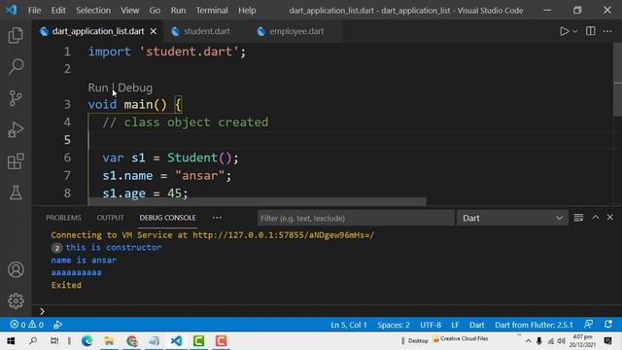622x350 pixels.
Task: Select the dart_application_list.dart tab
Action: click(98, 31)
